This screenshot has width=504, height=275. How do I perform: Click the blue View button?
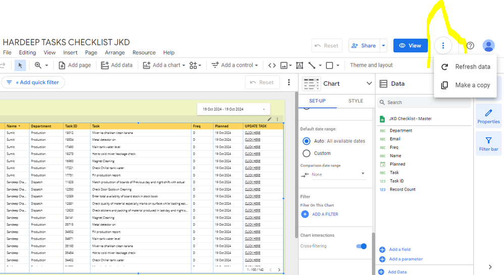(x=411, y=45)
